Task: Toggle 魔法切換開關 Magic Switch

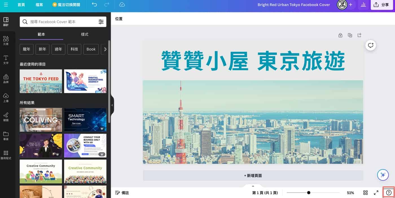Action: tap(66, 5)
